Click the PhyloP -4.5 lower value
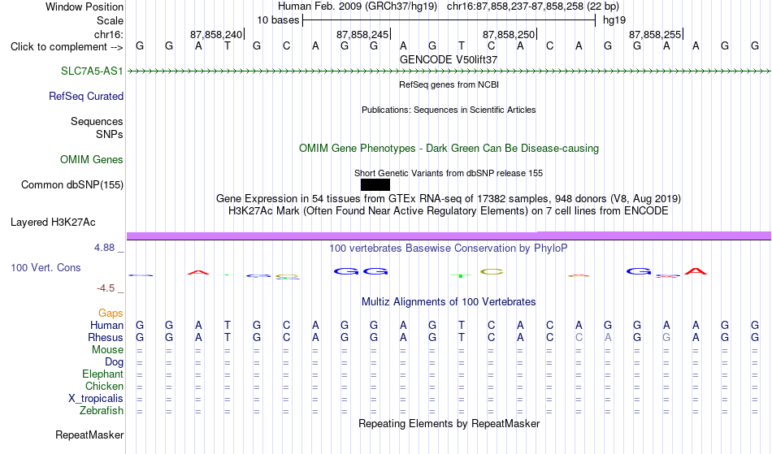This screenshot has height=454, width=772. tap(106, 288)
